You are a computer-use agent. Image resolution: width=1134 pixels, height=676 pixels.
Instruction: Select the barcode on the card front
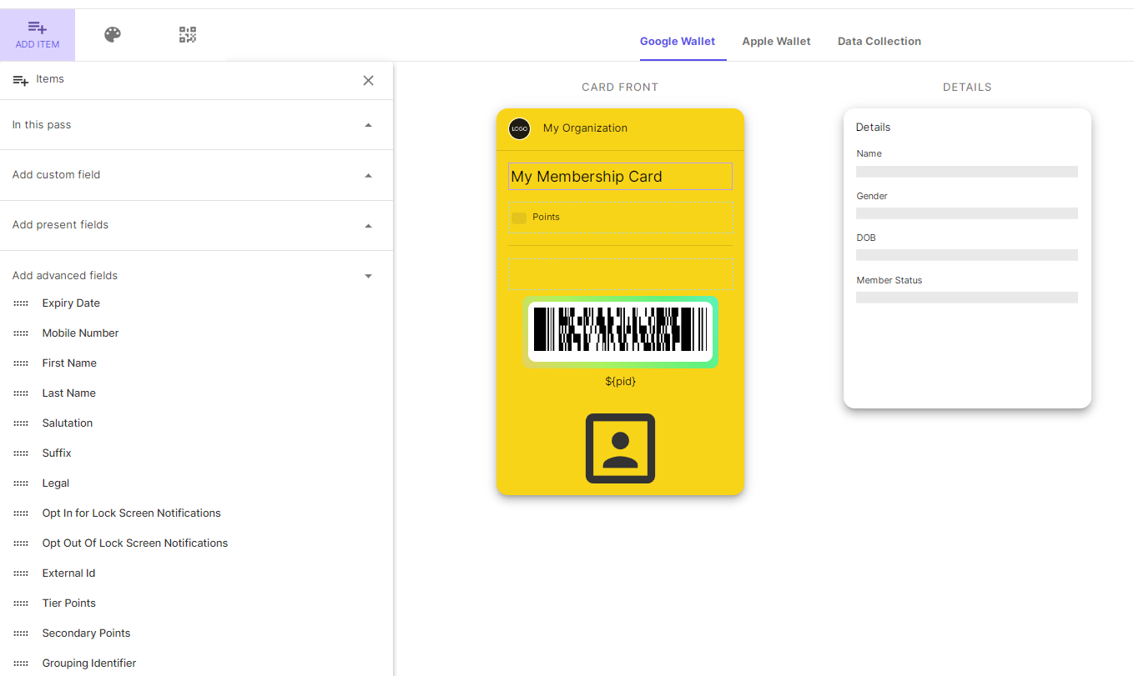tap(620, 332)
